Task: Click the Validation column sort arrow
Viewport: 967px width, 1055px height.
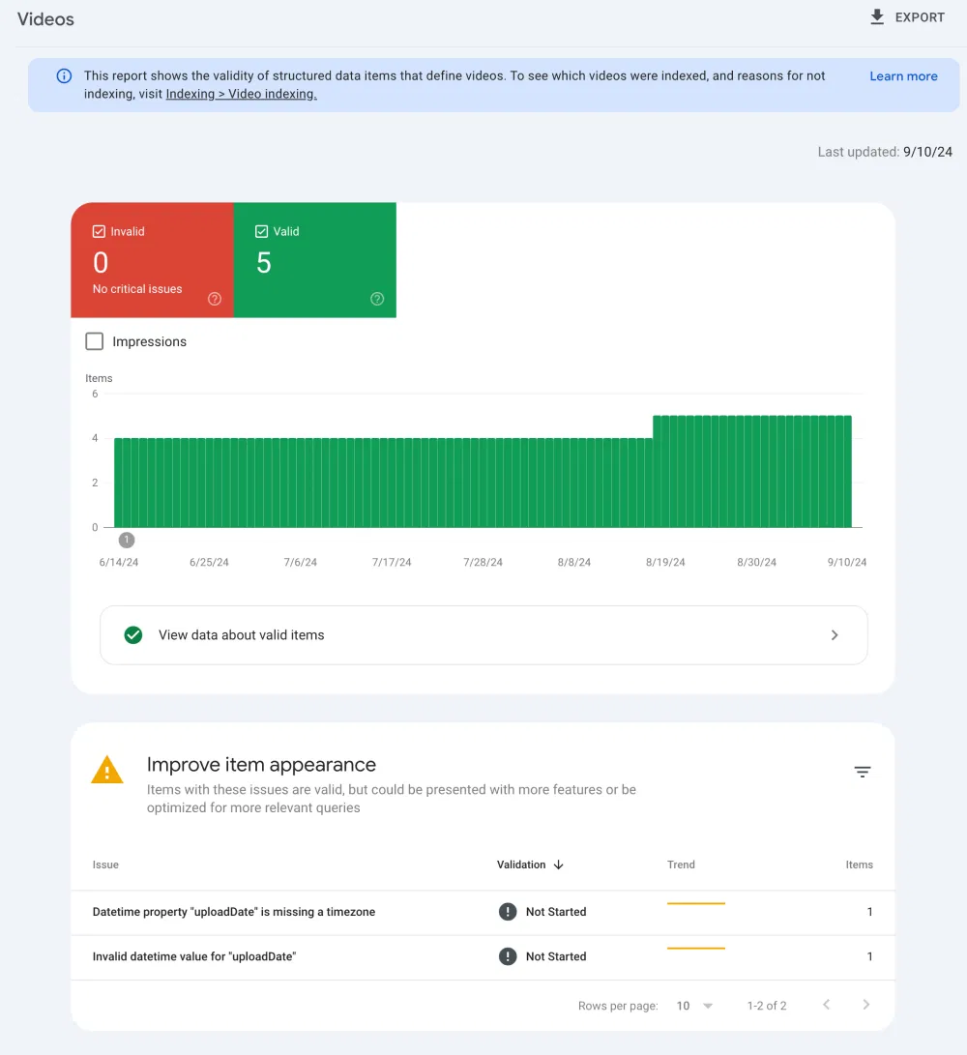Action: coord(559,865)
